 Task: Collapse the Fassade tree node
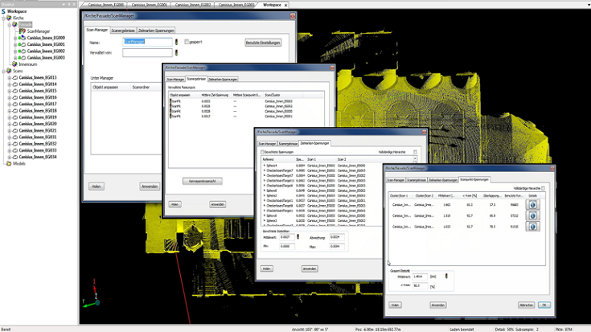click(x=10, y=24)
